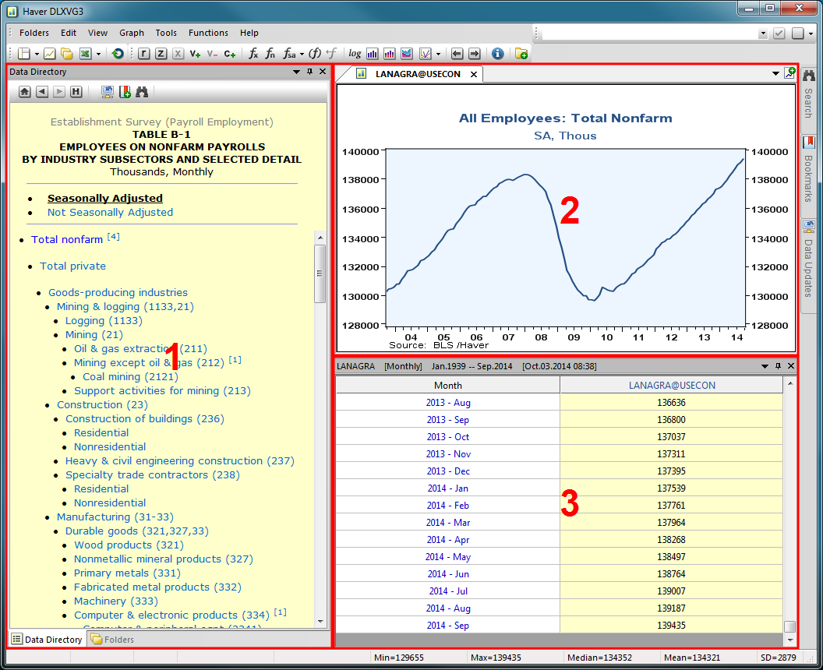Image resolution: width=823 pixels, height=670 pixels.
Task: Open the Tools menu
Action: 166,33
